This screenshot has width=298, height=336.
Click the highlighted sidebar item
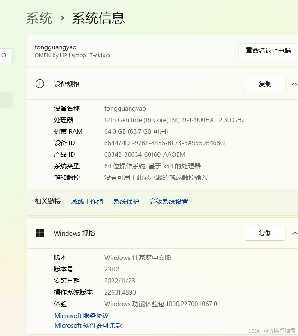click(x=6, y=100)
